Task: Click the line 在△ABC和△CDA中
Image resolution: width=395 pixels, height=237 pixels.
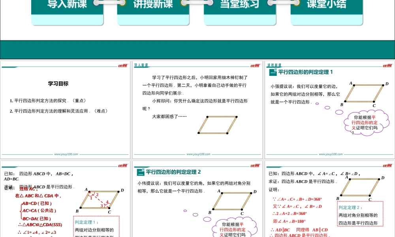Action: click(38, 196)
